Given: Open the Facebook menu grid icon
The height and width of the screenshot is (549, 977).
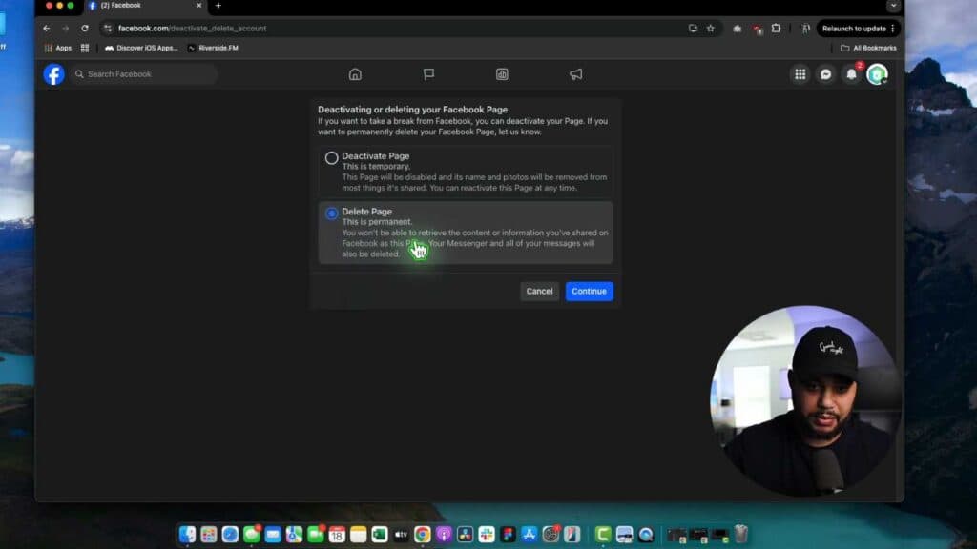Looking at the screenshot, I should click(x=800, y=74).
